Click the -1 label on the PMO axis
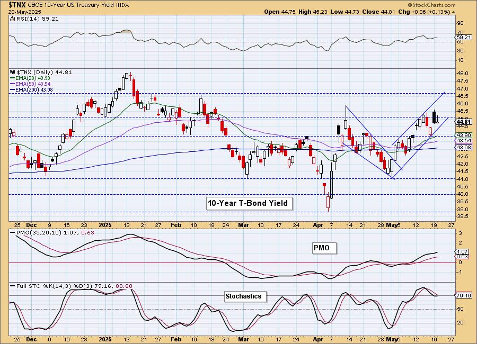477x344 pixels. click(x=460, y=272)
